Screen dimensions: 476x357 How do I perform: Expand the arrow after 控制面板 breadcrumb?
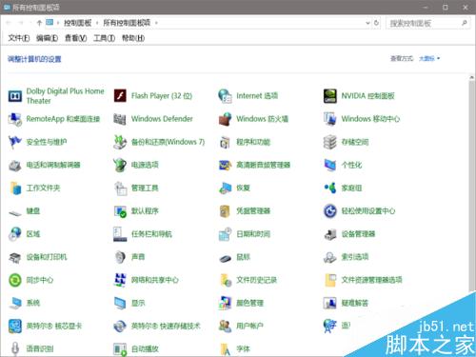97,23
